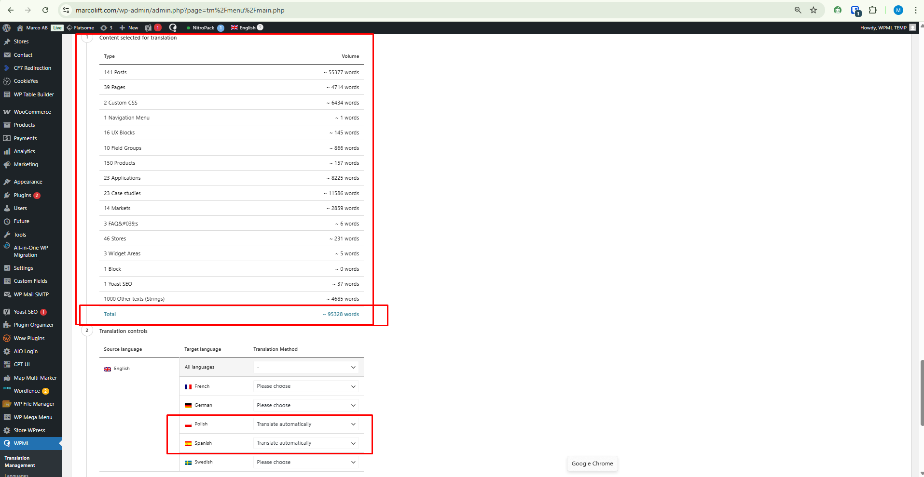Open the English language switcher in the admin bar
924x477 pixels.
[243, 28]
